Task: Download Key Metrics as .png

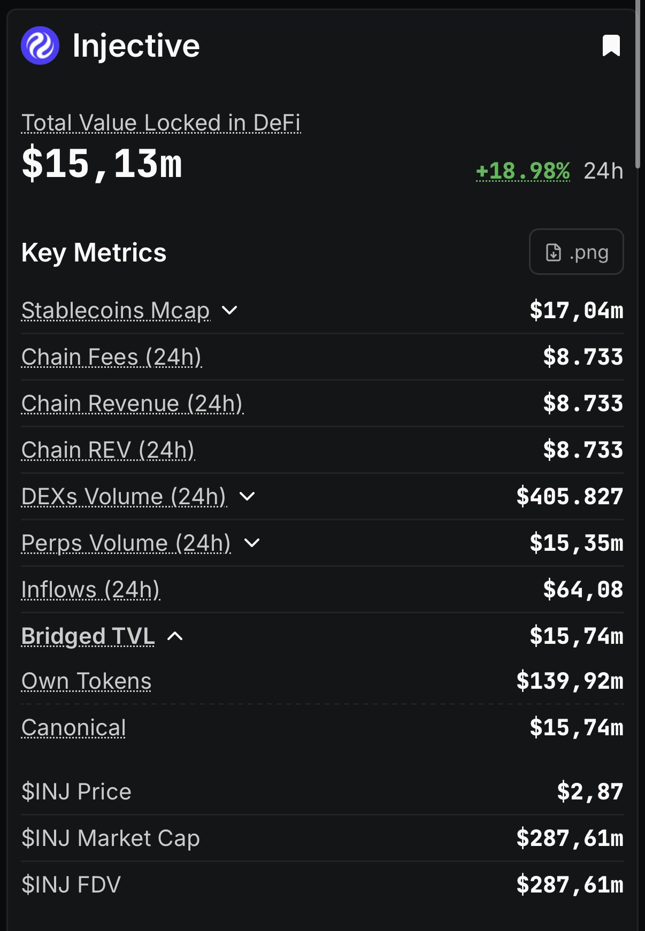Action: [x=576, y=252]
